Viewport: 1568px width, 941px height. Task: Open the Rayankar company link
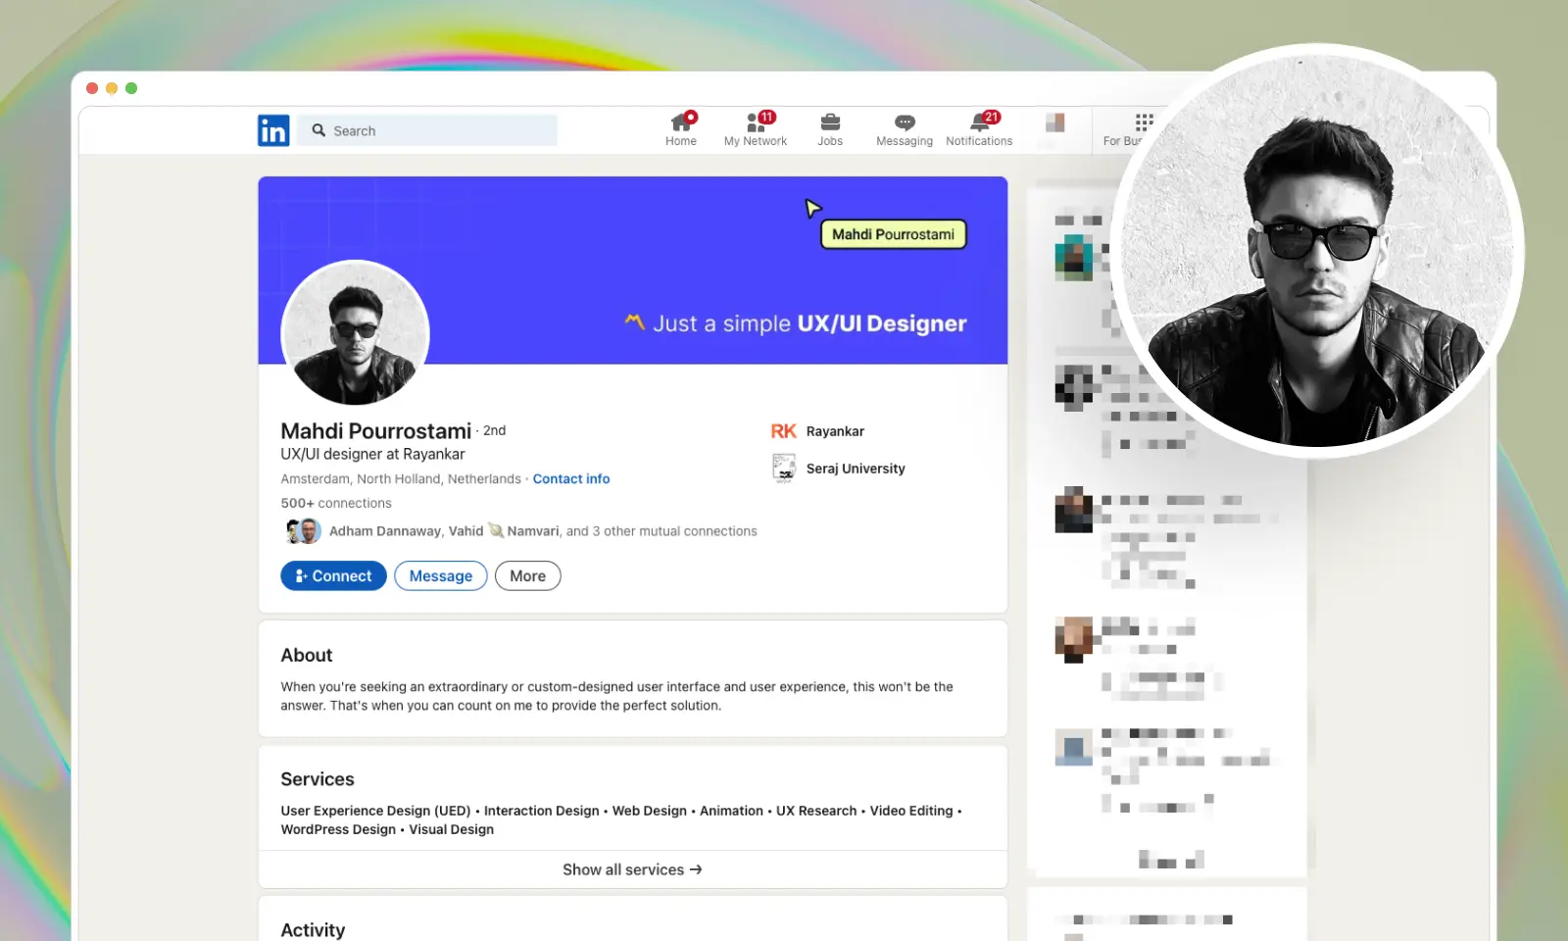coord(835,431)
